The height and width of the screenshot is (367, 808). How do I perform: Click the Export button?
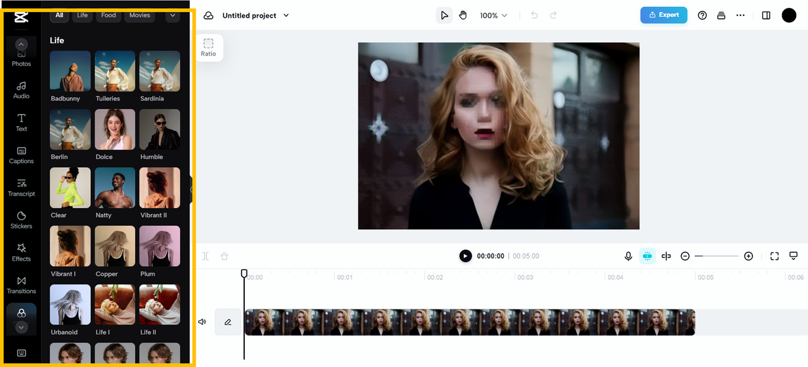tap(663, 15)
